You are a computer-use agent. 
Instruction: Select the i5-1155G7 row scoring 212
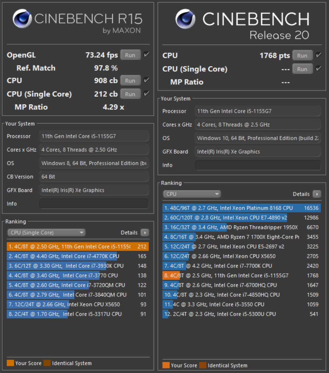click(x=78, y=247)
